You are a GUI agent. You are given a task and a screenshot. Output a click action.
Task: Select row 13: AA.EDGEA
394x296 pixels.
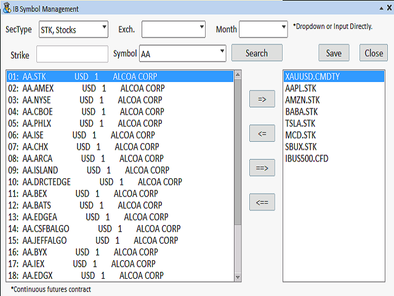(x=120, y=217)
